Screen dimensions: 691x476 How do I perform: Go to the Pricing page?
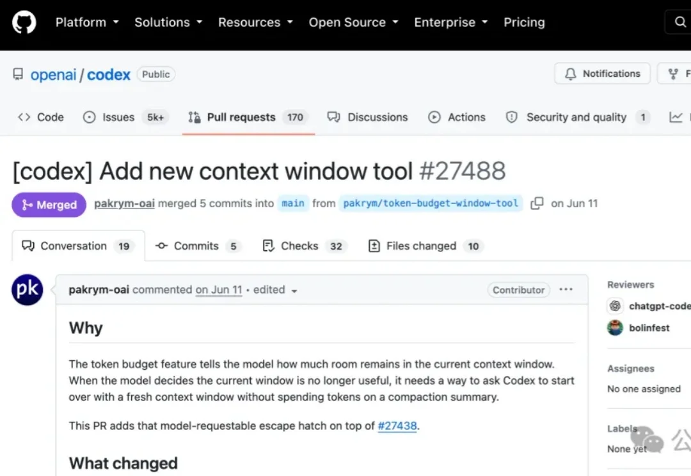point(524,22)
